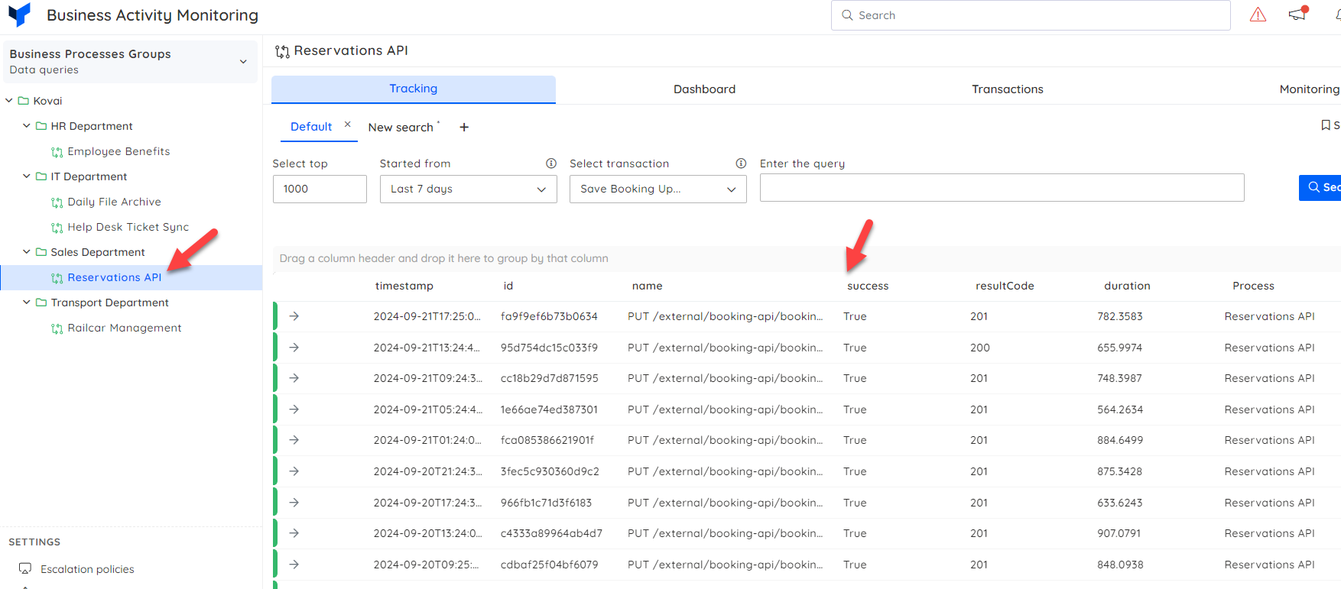
Task: Switch to the Tracking tab
Action: (414, 89)
